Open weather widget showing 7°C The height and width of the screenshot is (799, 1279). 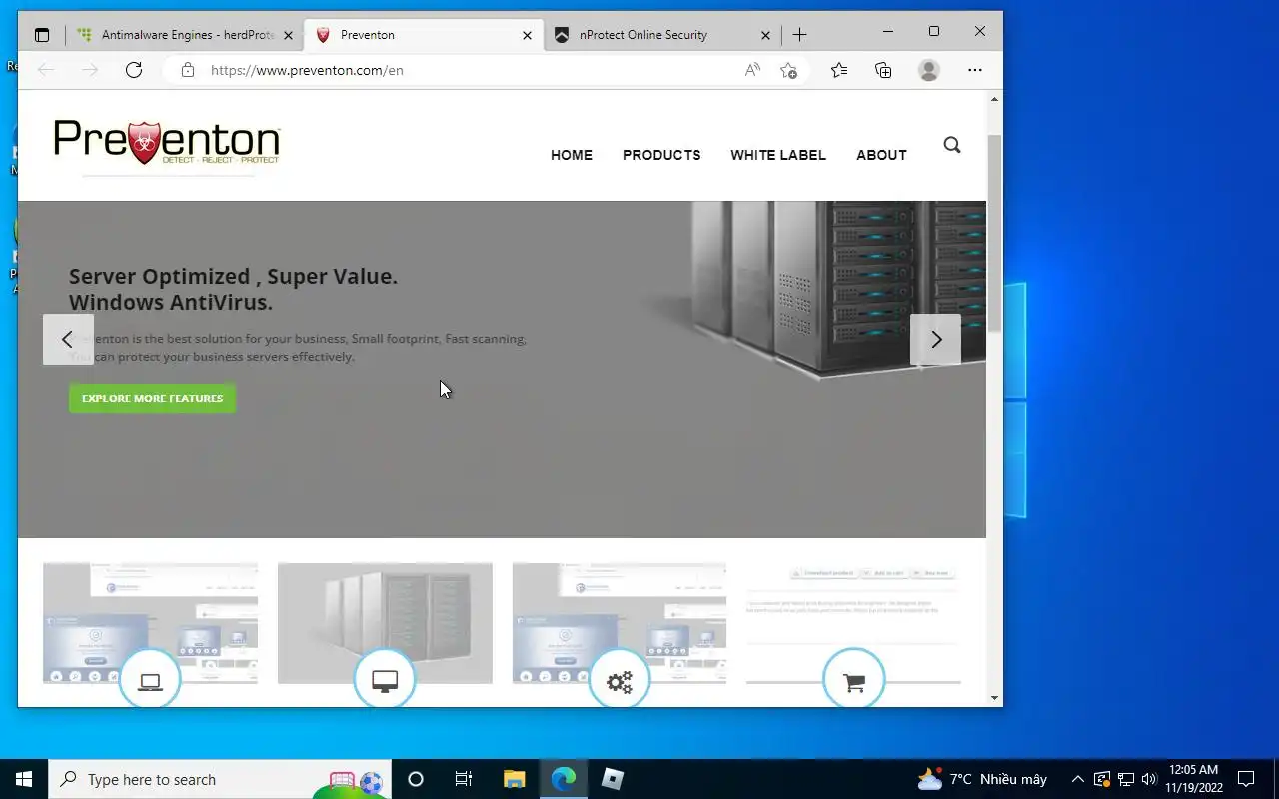point(981,779)
